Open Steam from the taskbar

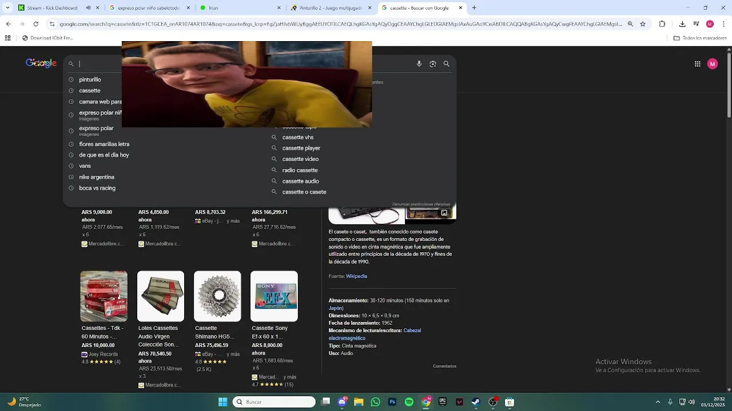476,402
